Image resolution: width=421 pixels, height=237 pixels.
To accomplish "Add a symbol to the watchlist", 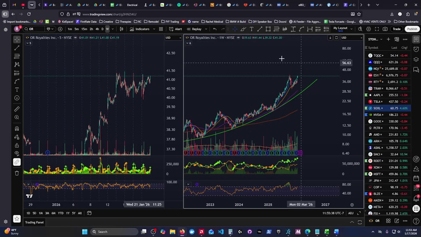I will click(388, 39).
